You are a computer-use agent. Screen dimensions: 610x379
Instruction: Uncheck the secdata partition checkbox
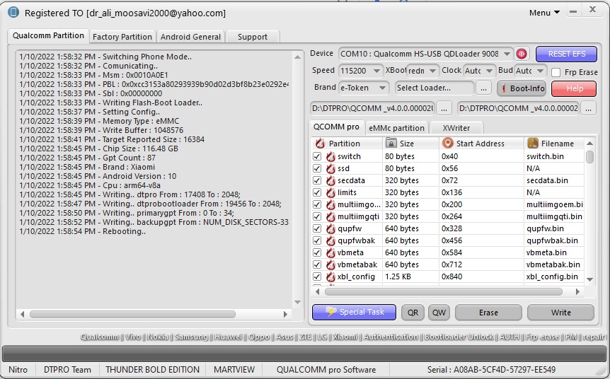click(x=317, y=180)
